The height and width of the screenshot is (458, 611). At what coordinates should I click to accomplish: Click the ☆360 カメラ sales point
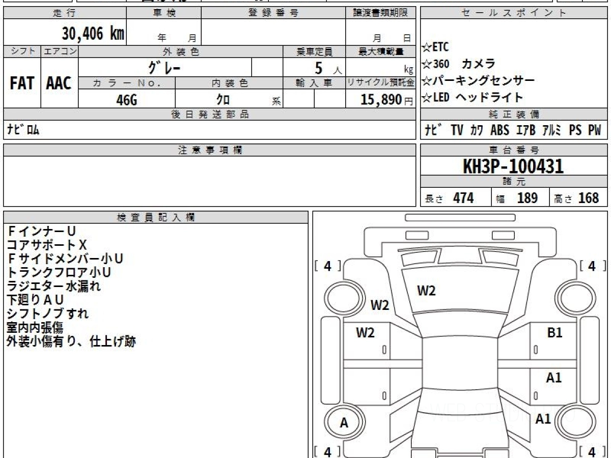click(x=459, y=64)
